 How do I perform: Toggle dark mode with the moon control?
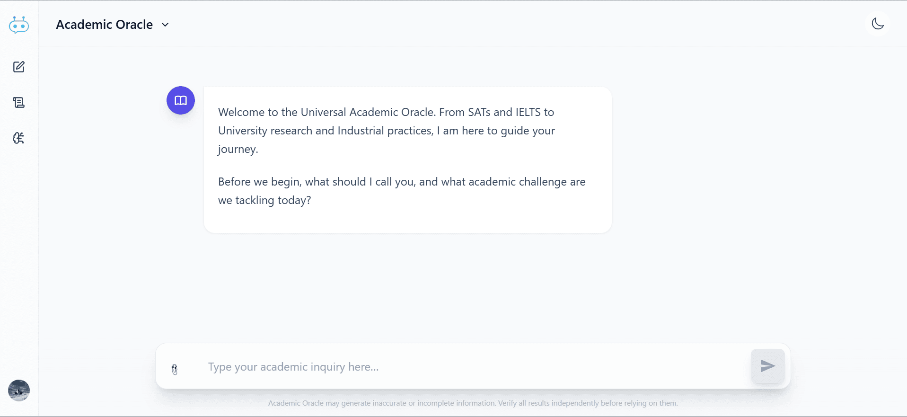(x=878, y=23)
